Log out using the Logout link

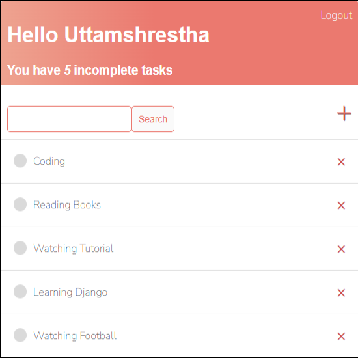(x=337, y=16)
